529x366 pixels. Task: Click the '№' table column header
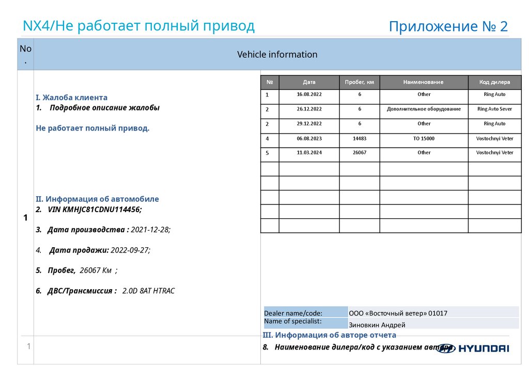tap(270, 82)
